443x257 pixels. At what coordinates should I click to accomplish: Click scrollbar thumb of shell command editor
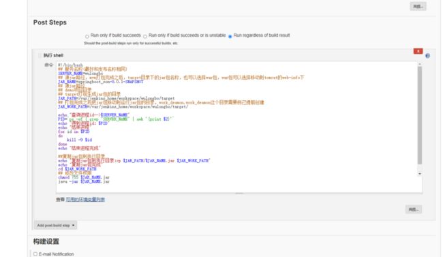point(420,115)
